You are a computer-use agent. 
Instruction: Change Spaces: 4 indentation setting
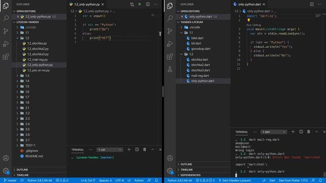click(x=105, y=180)
